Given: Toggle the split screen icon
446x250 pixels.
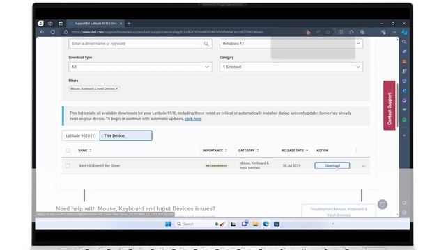Looking at the screenshot, I should coord(341,32).
